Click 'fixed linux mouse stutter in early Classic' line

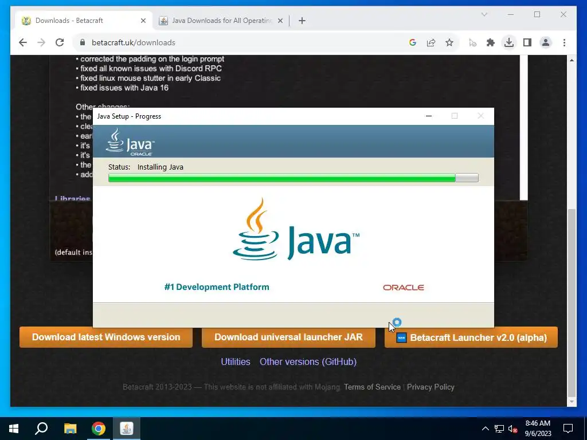[x=150, y=78]
